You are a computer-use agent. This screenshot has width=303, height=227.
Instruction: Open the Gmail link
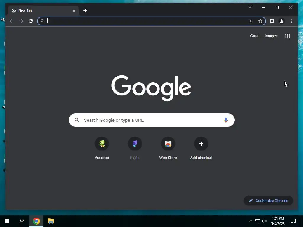[x=255, y=36]
